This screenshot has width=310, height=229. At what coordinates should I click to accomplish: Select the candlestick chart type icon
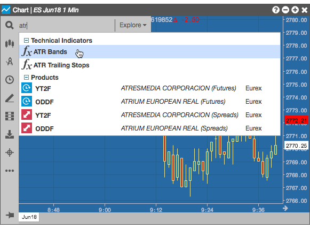[10, 43]
